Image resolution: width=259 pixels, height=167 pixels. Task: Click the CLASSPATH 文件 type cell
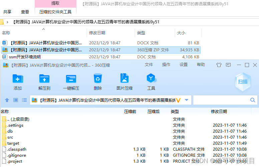click(189, 149)
